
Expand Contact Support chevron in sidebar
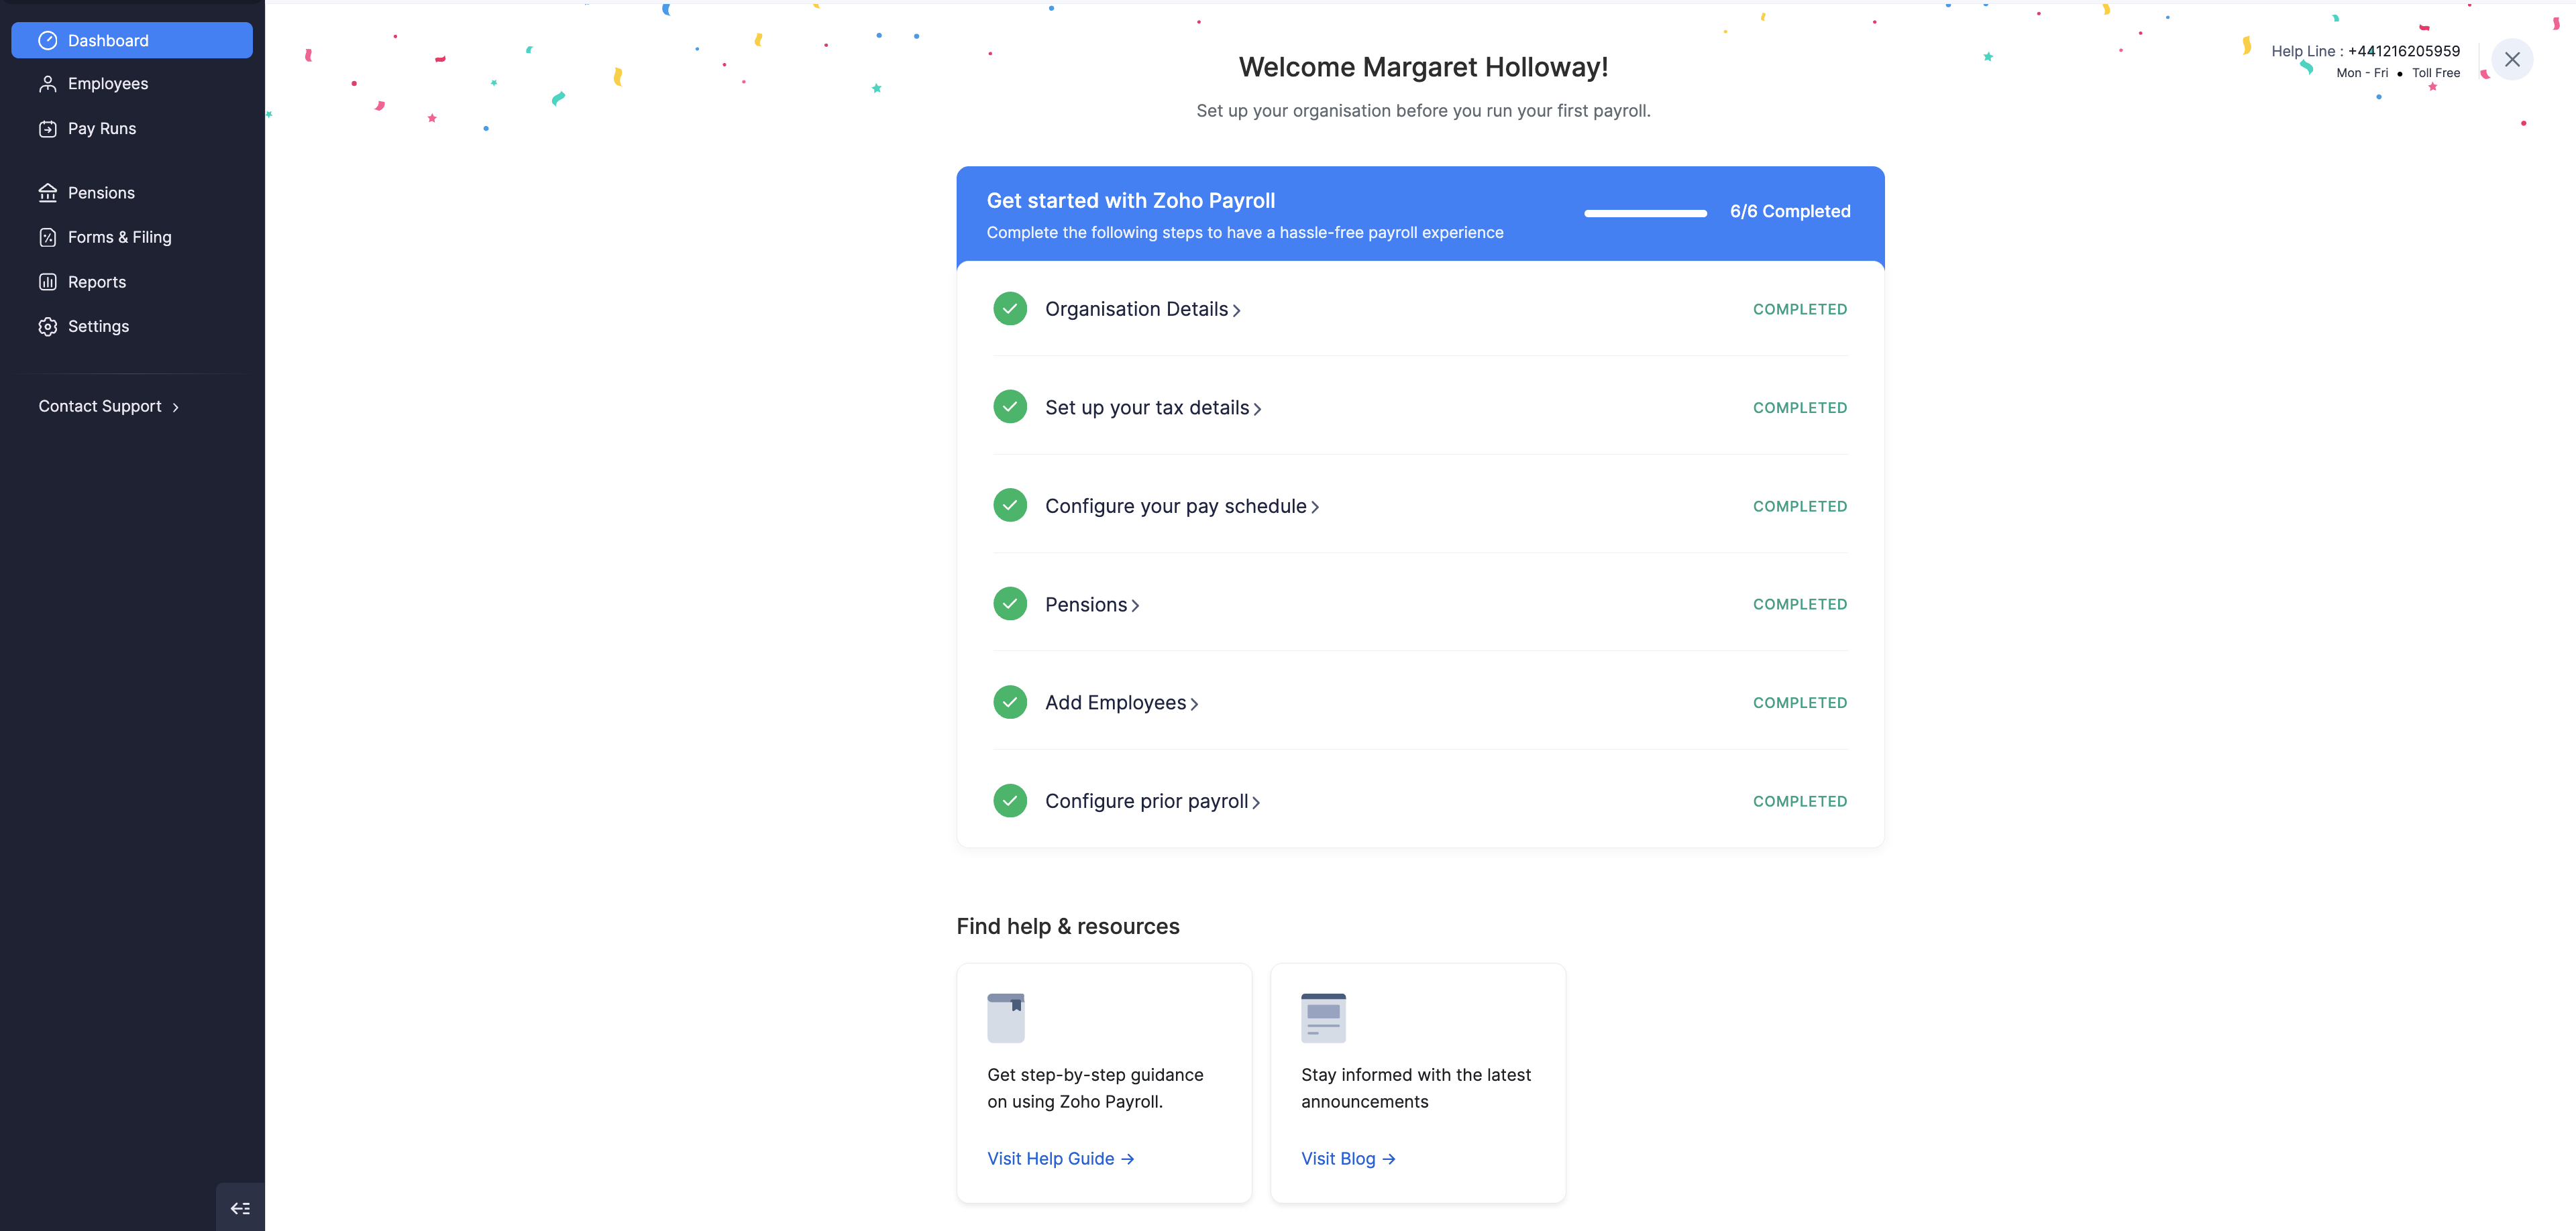(x=176, y=408)
